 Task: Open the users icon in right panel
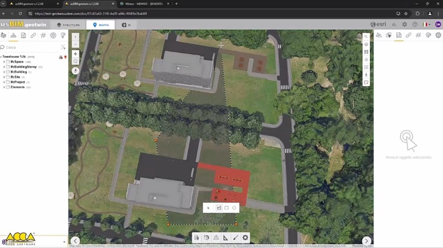pyautogui.click(x=379, y=35)
